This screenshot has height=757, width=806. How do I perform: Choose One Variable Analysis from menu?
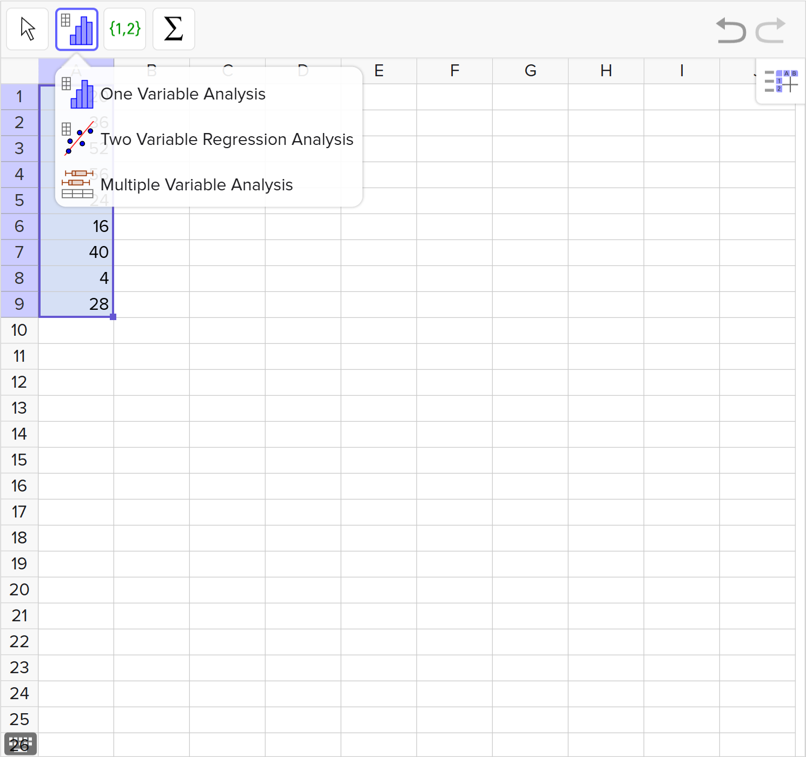point(209,94)
